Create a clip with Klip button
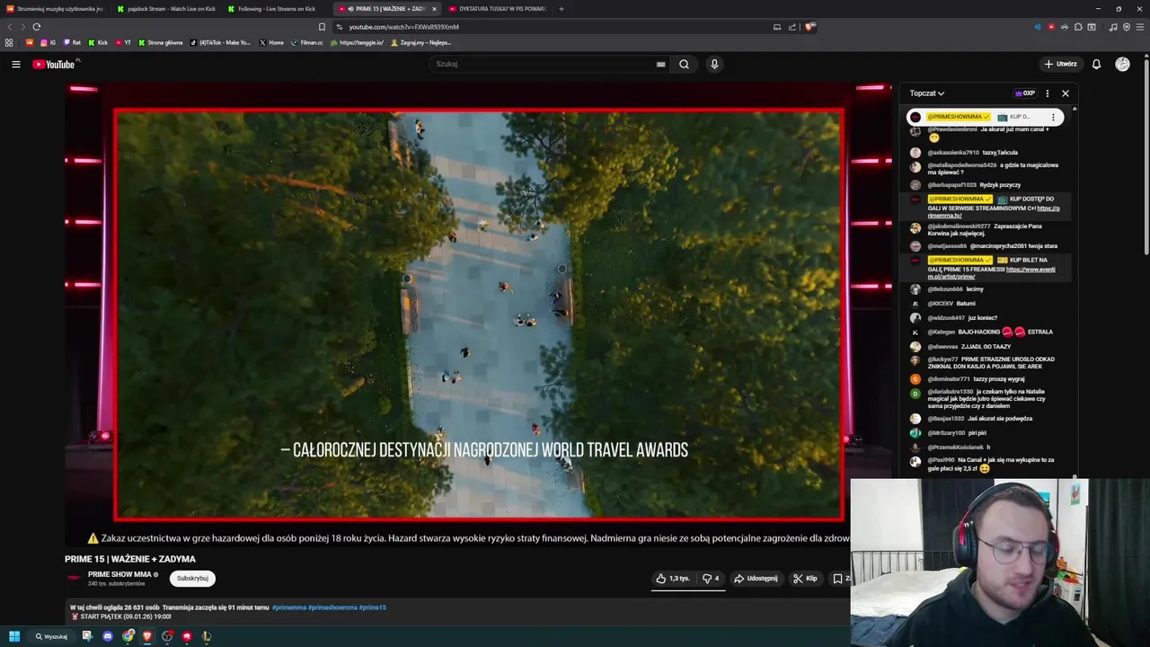Viewport: 1150px width, 647px height. click(x=805, y=579)
